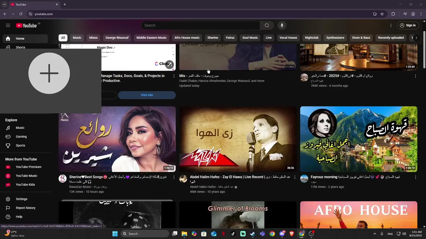Select the Live filter chip
This screenshot has width=426, height=239.
[269, 38]
